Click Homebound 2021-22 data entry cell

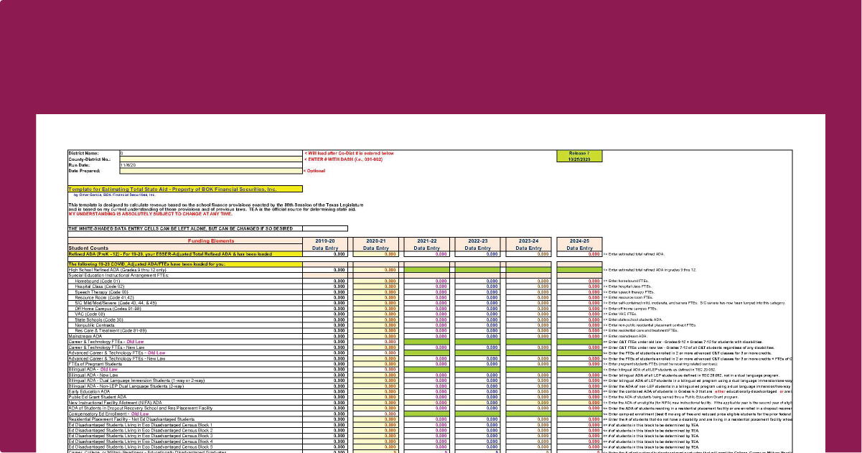click(427, 280)
